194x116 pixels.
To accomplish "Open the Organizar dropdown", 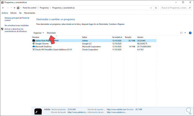I will (39, 33).
